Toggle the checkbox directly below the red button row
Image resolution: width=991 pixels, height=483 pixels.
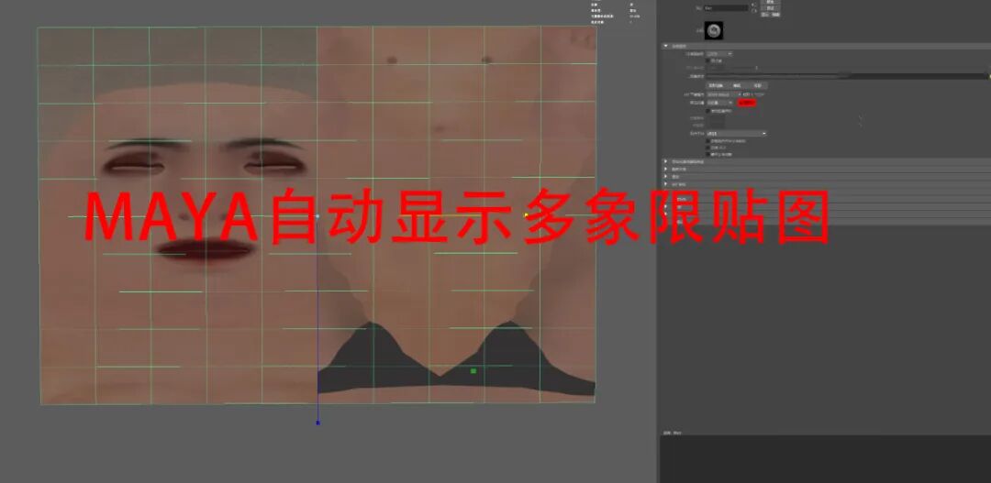tap(707, 111)
